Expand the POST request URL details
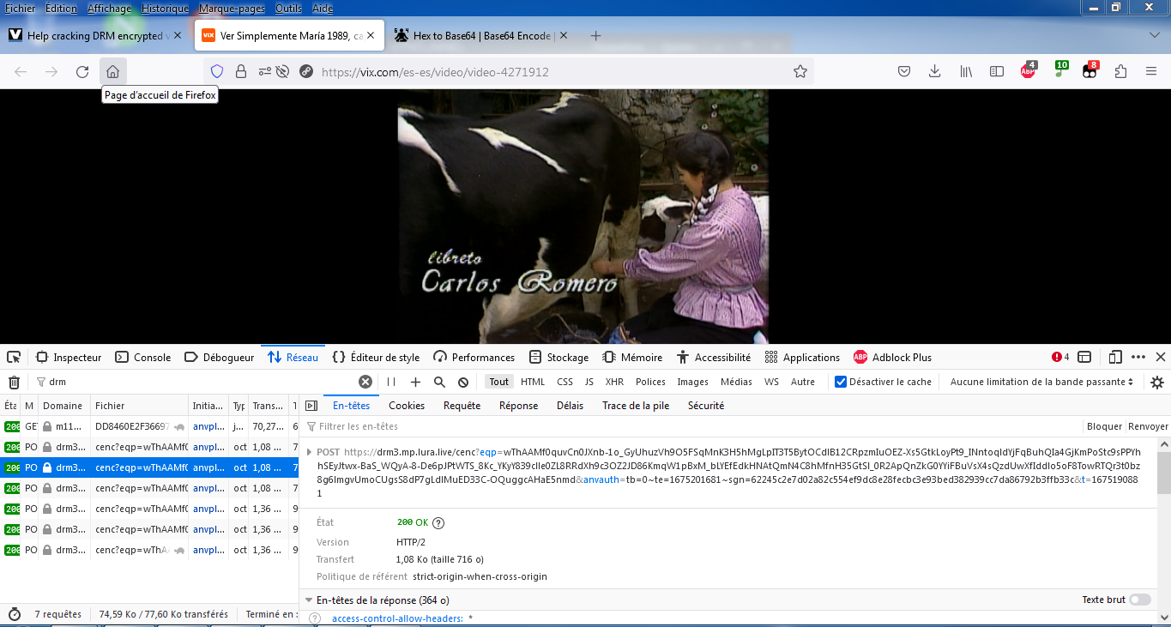Viewport: 1171px width, 627px height. tap(310, 451)
